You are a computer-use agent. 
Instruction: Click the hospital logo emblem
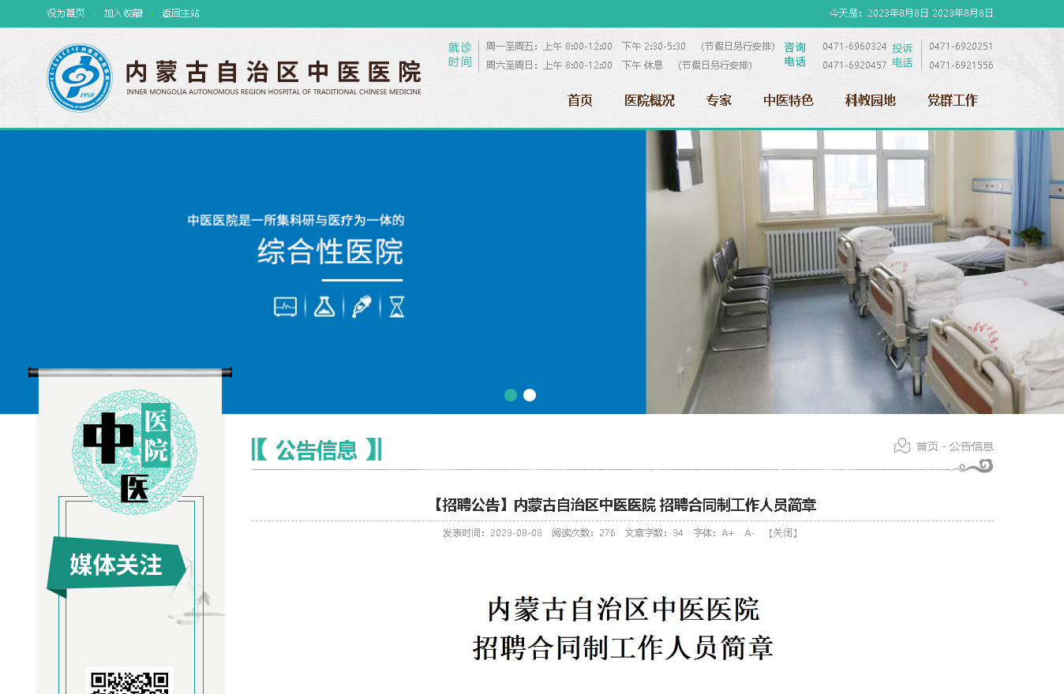[x=79, y=77]
